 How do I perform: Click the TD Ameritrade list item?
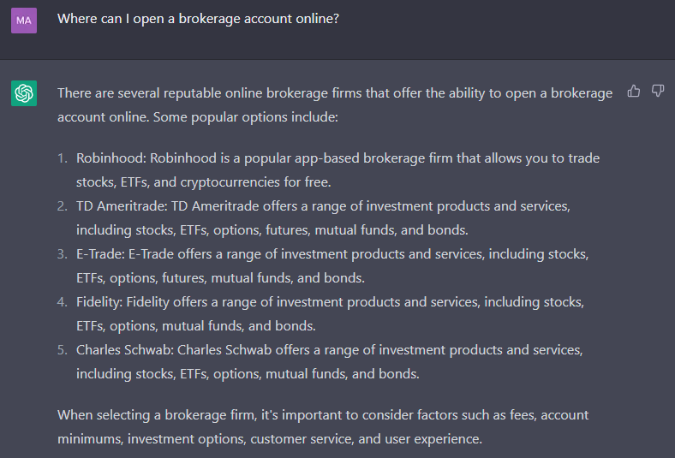click(323, 218)
